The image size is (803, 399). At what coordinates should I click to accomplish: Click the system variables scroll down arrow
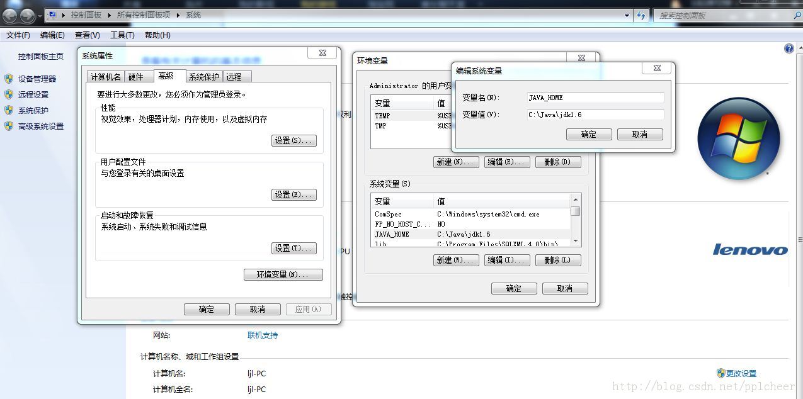pyautogui.click(x=576, y=242)
